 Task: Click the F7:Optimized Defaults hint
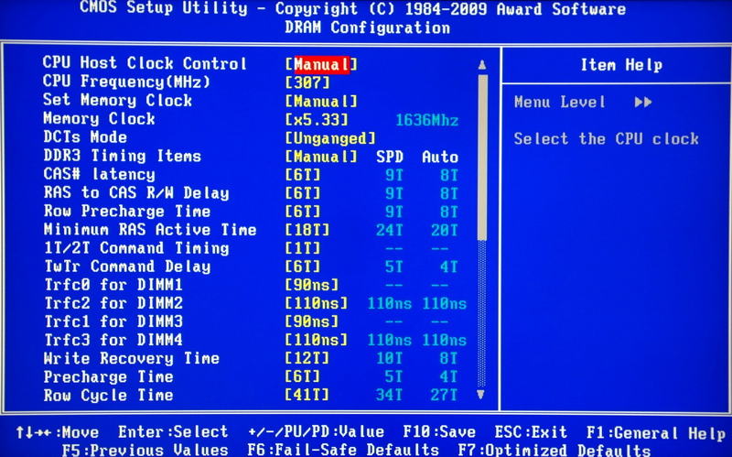554,450
